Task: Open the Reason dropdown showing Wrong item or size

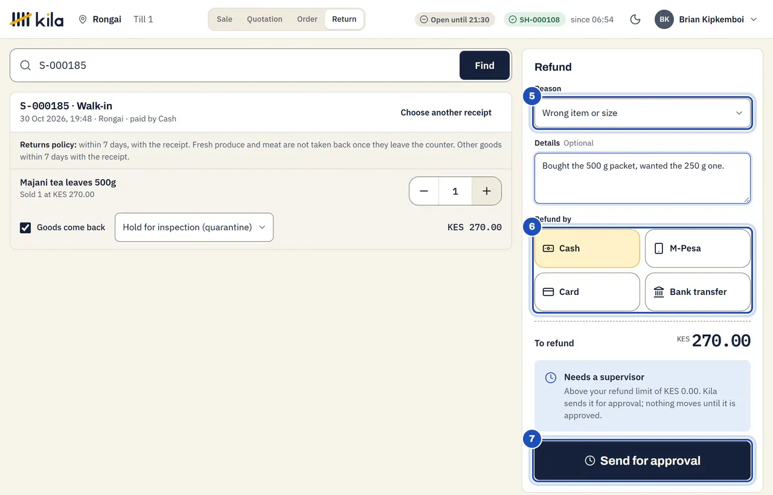Action: (x=643, y=113)
